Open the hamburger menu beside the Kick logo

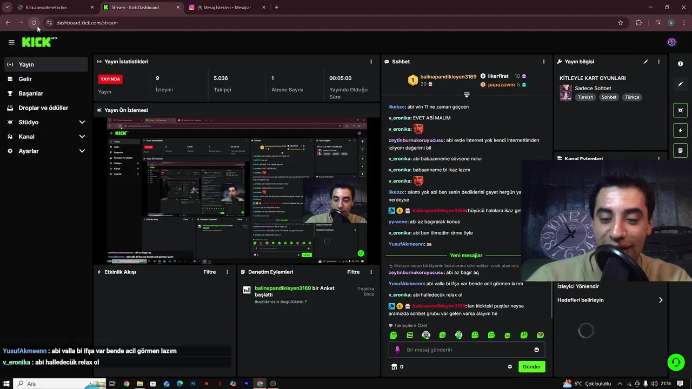click(x=11, y=42)
